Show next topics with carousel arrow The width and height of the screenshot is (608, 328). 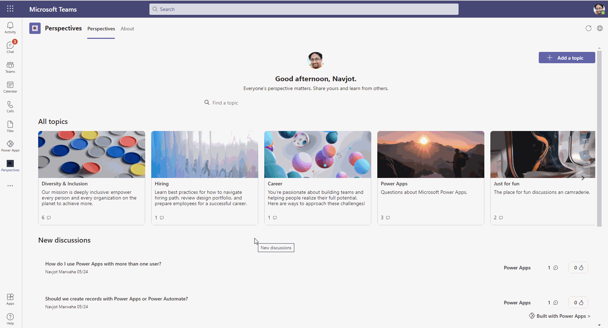pyautogui.click(x=583, y=178)
